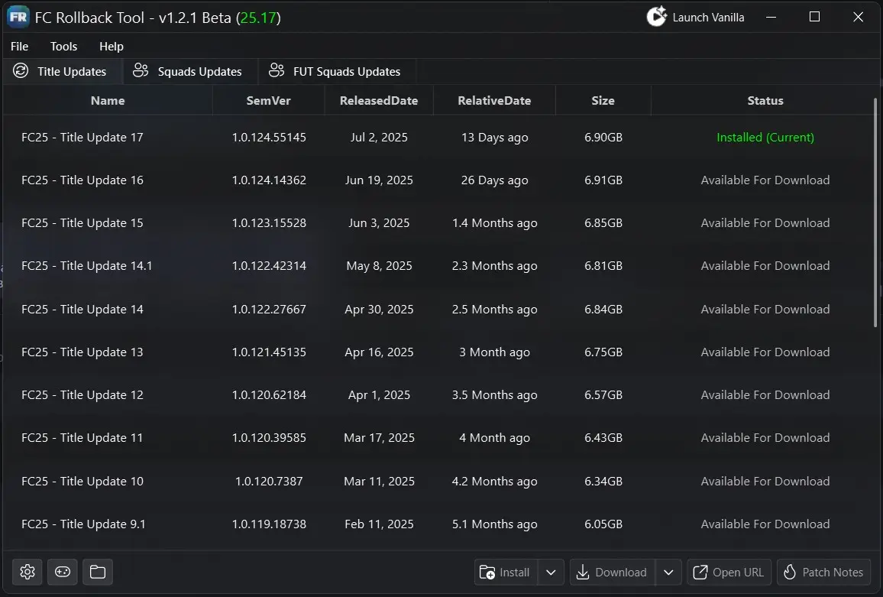Select FC25 - Title Update 16 row

coord(438,180)
